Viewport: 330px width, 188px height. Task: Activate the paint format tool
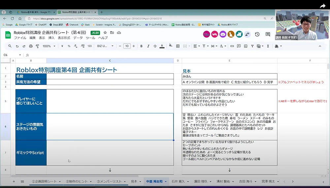pyautogui.click(x=38, y=46)
